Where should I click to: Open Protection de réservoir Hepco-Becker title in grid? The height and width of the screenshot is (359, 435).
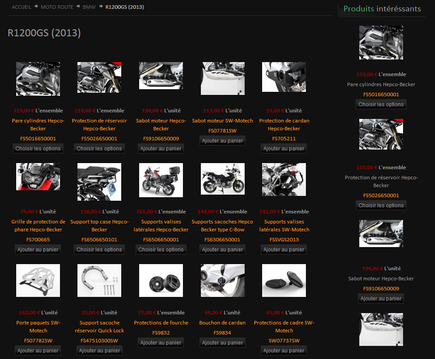(x=99, y=125)
